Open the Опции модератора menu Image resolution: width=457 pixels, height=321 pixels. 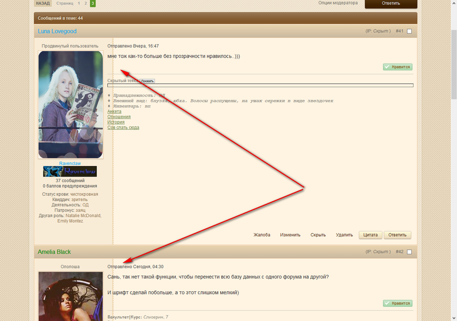[338, 3]
